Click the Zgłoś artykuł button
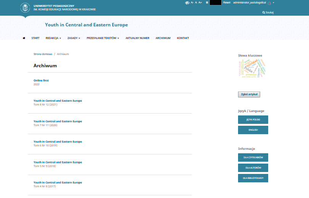309x198 pixels. pos(249,94)
